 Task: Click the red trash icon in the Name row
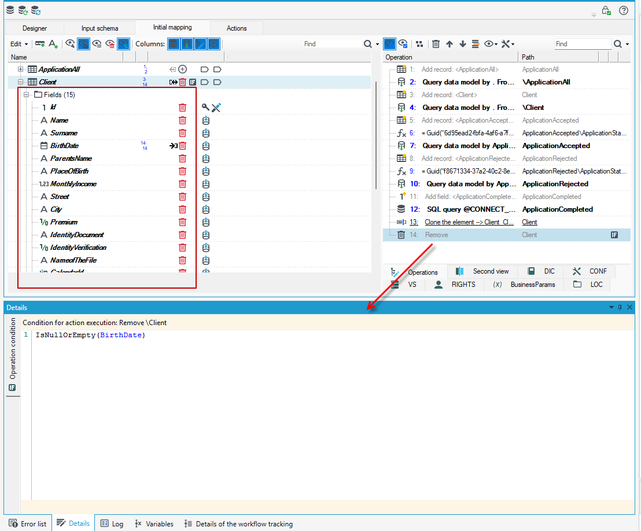coord(182,120)
